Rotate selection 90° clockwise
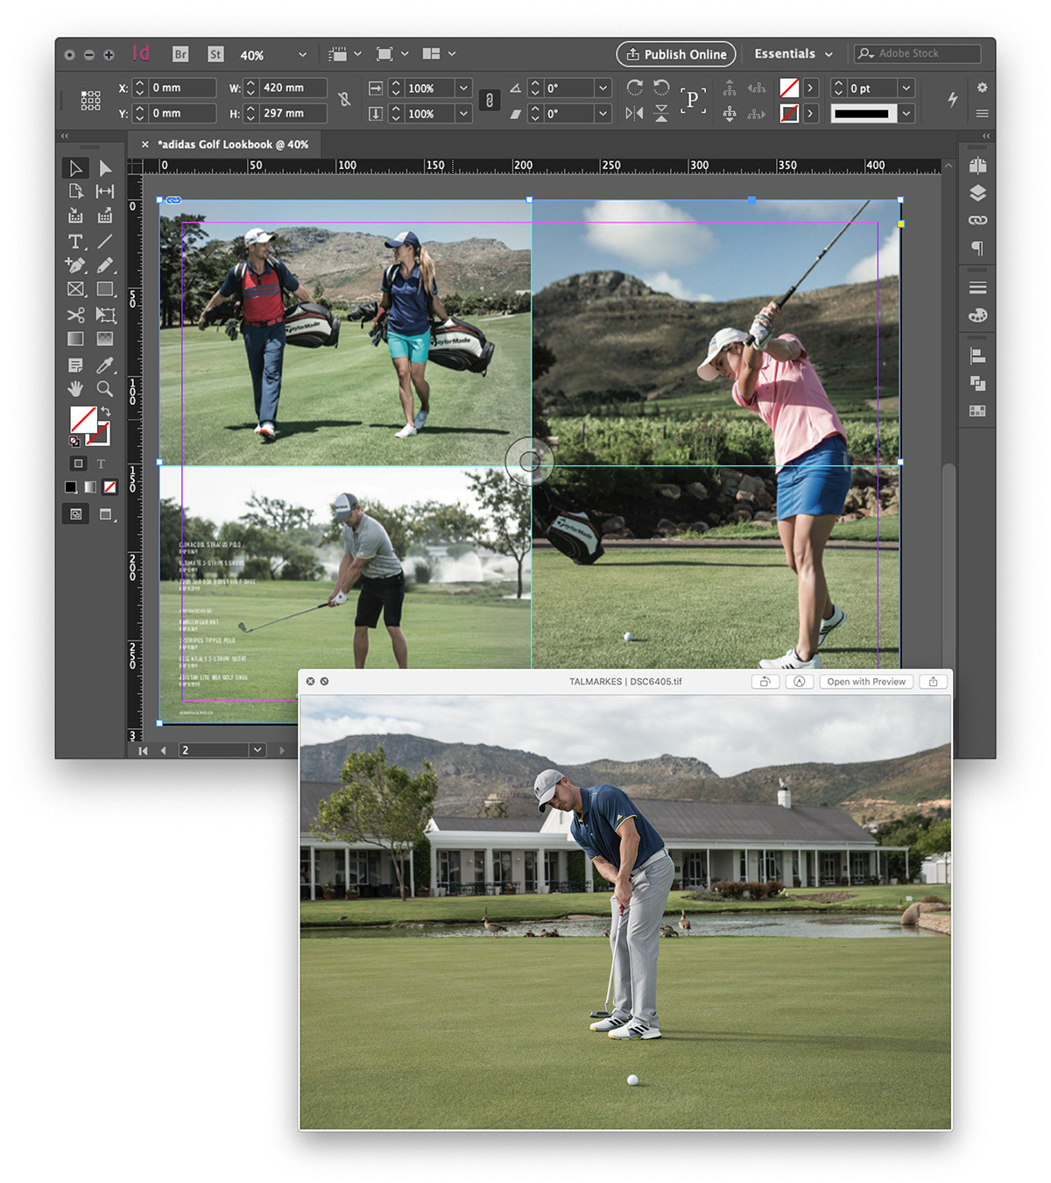Image resolution: width=1051 pixels, height=1183 pixels. coord(635,87)
